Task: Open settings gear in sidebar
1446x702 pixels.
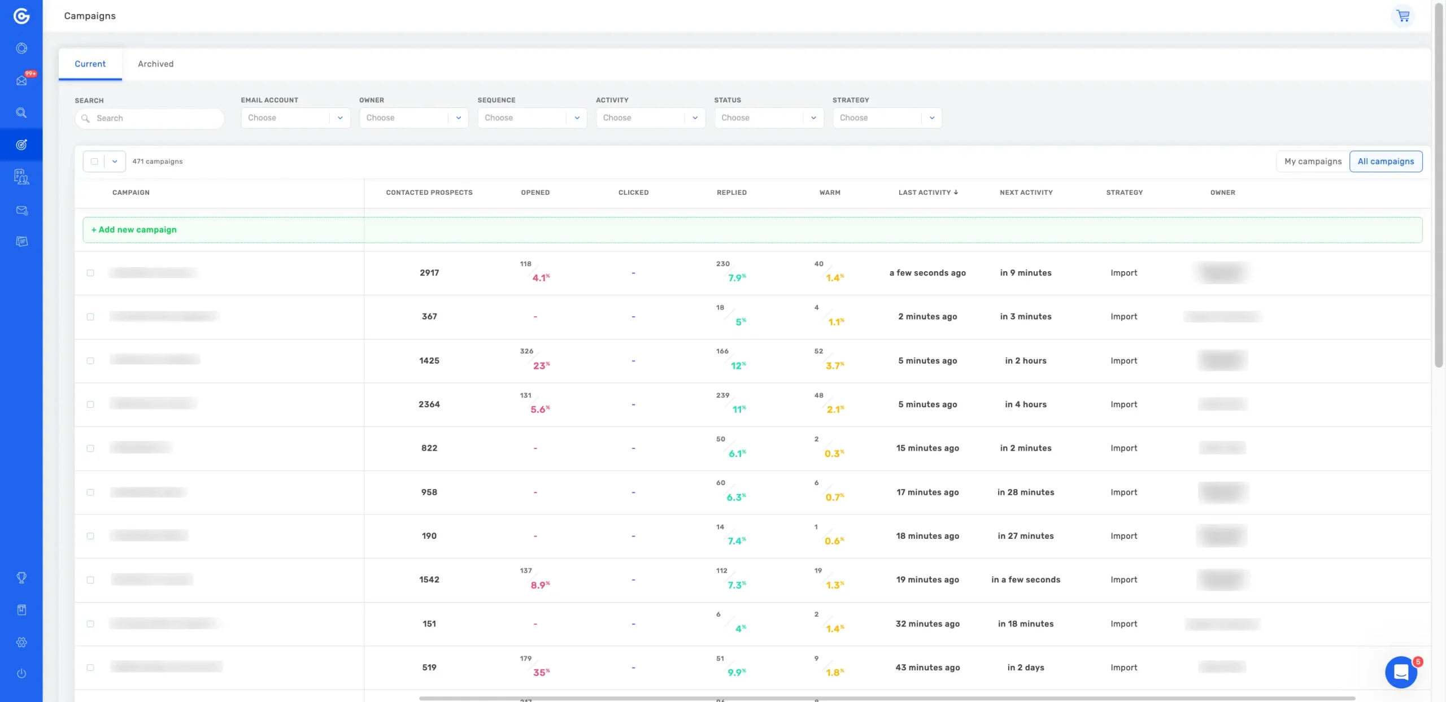Action: click(x=21, y=642)
